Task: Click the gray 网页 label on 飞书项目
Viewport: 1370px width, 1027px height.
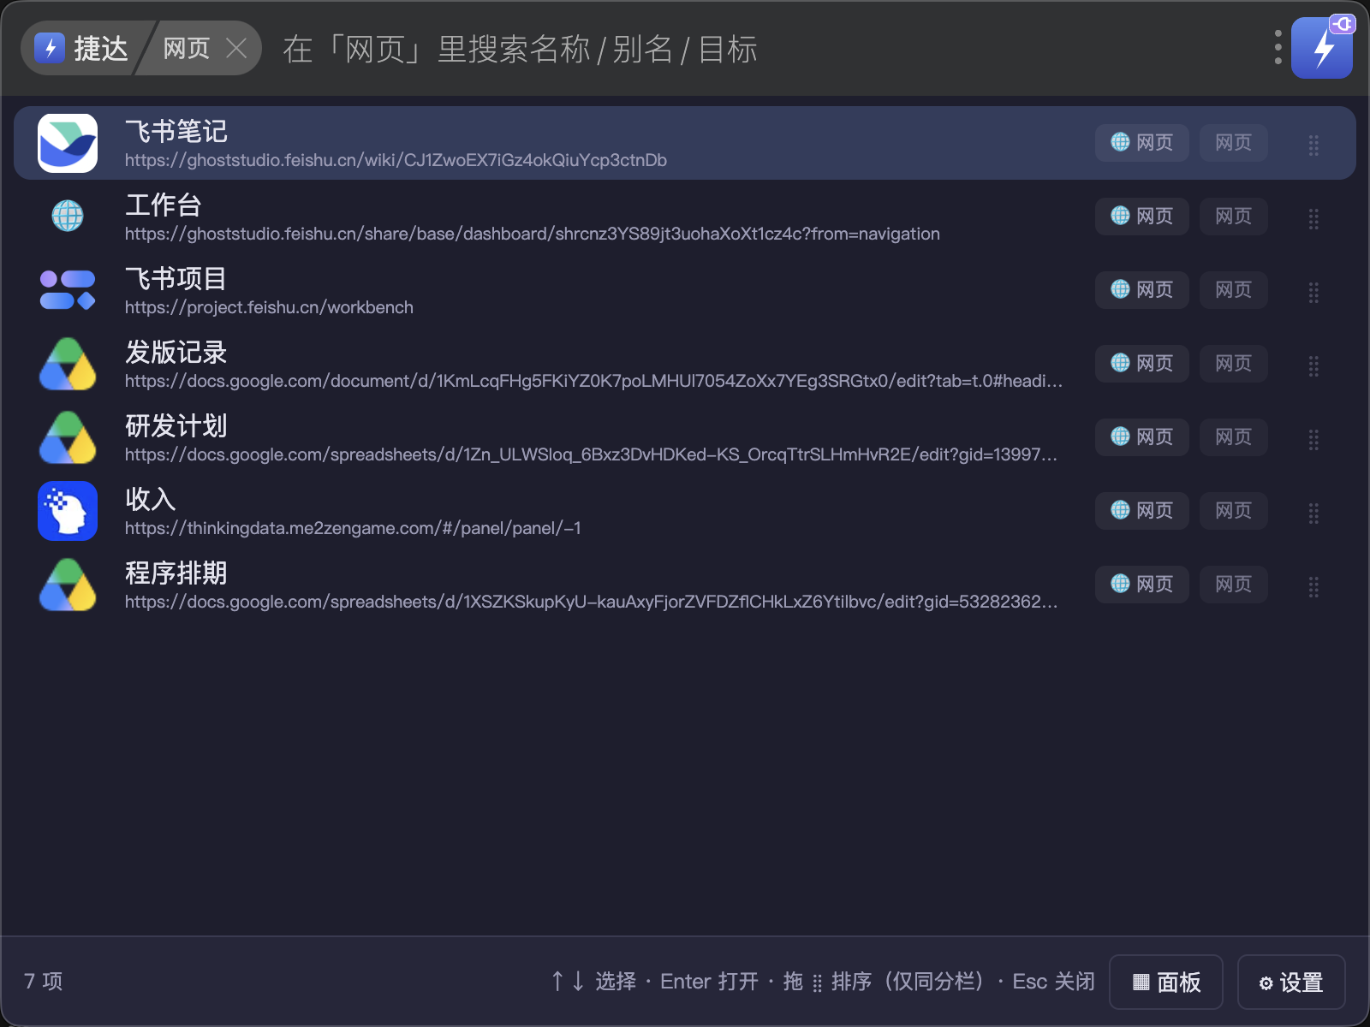Action: [1233, 289]
